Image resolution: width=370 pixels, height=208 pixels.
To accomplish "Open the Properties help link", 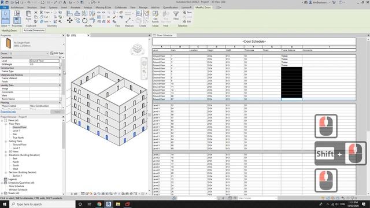I will (8, 112).
